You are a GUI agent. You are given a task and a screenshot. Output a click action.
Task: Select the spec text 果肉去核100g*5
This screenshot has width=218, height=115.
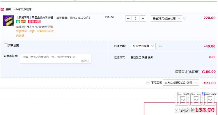coord(80,18)
